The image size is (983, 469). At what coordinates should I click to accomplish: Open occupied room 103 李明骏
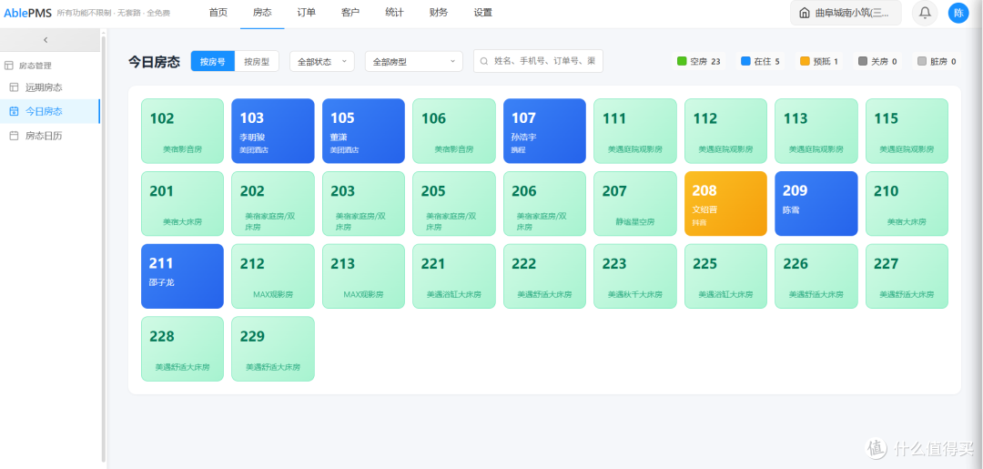point(273,131)
